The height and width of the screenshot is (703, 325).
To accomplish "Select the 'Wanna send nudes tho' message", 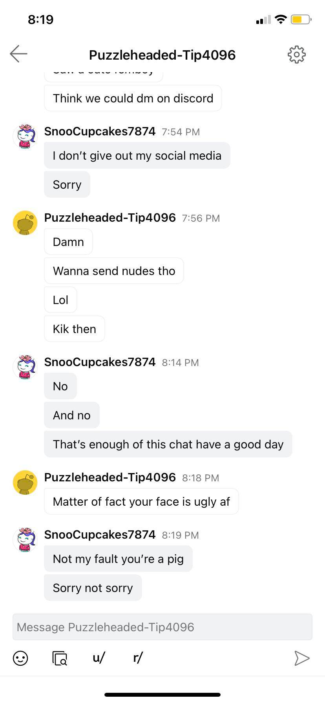I will click(x=114, y=271).
